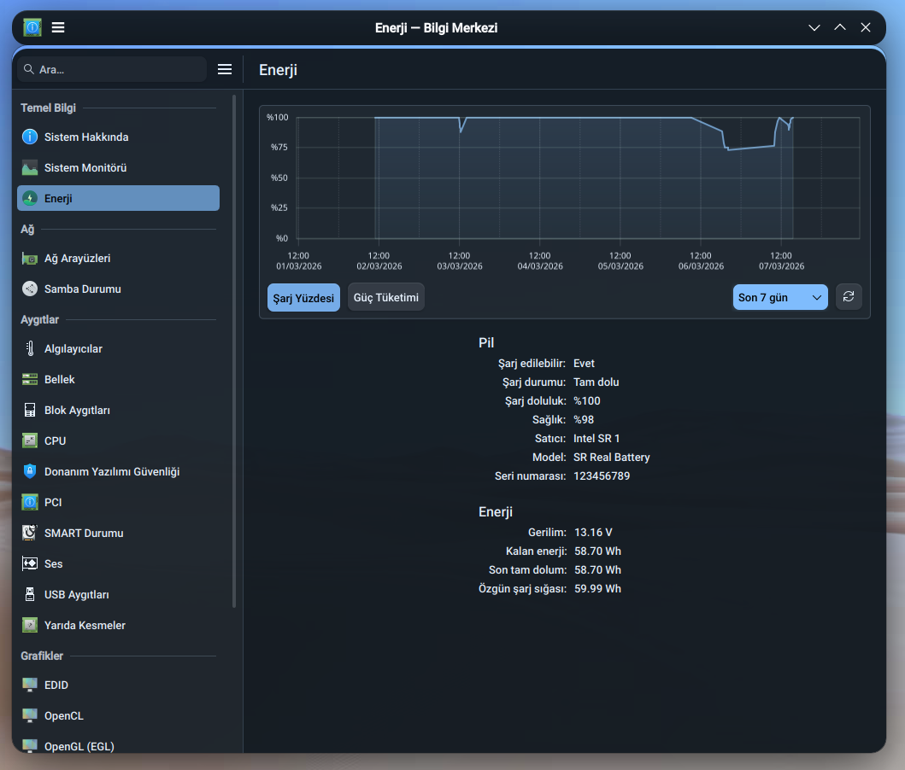
Task: Switch chart to Güç Tüketimi
Action: point(386,297)
